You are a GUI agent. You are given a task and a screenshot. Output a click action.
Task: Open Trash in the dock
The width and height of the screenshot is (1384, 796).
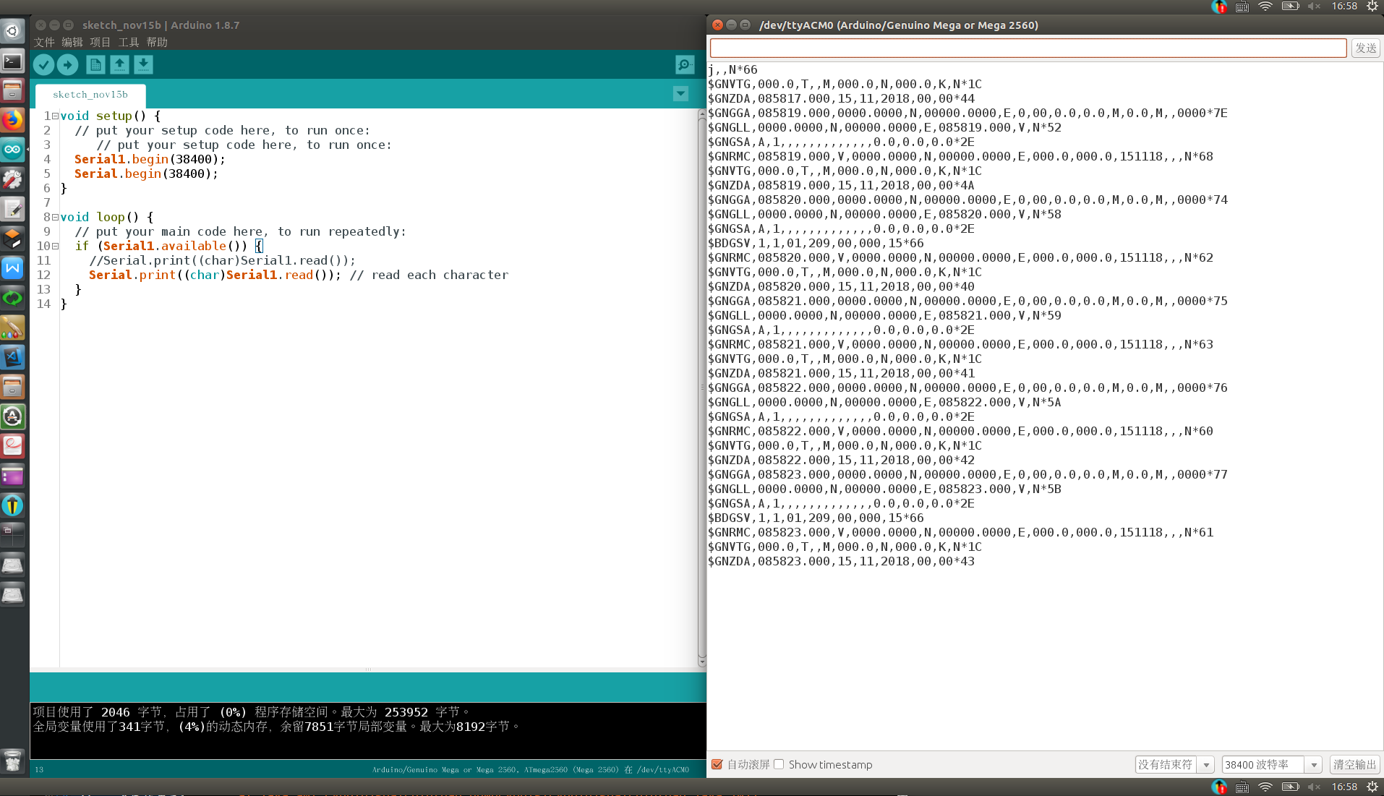(13, 761)
